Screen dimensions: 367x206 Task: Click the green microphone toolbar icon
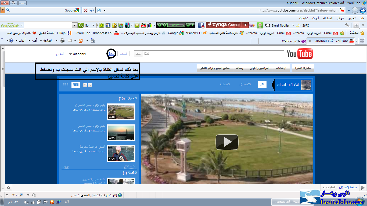[x=260, y=25]
